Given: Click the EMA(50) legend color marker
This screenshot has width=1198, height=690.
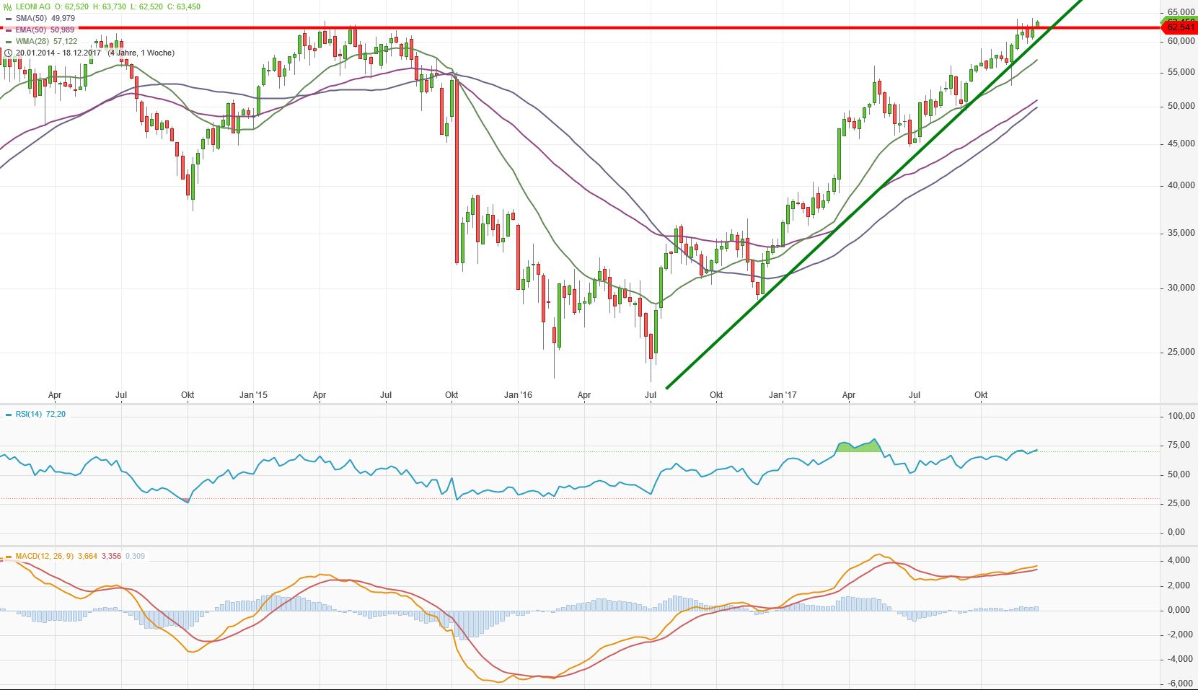Looking at the screenshot, I should [8, 30].
